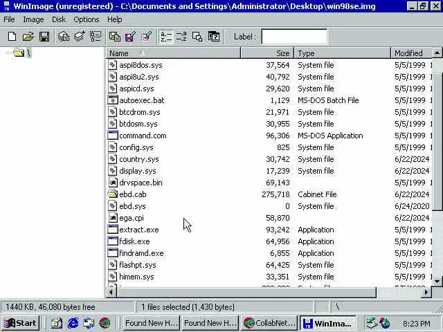443x332 pixels.
Task: Click the ebd.cab cabinet file icon
Action: (x=113, y=194)
